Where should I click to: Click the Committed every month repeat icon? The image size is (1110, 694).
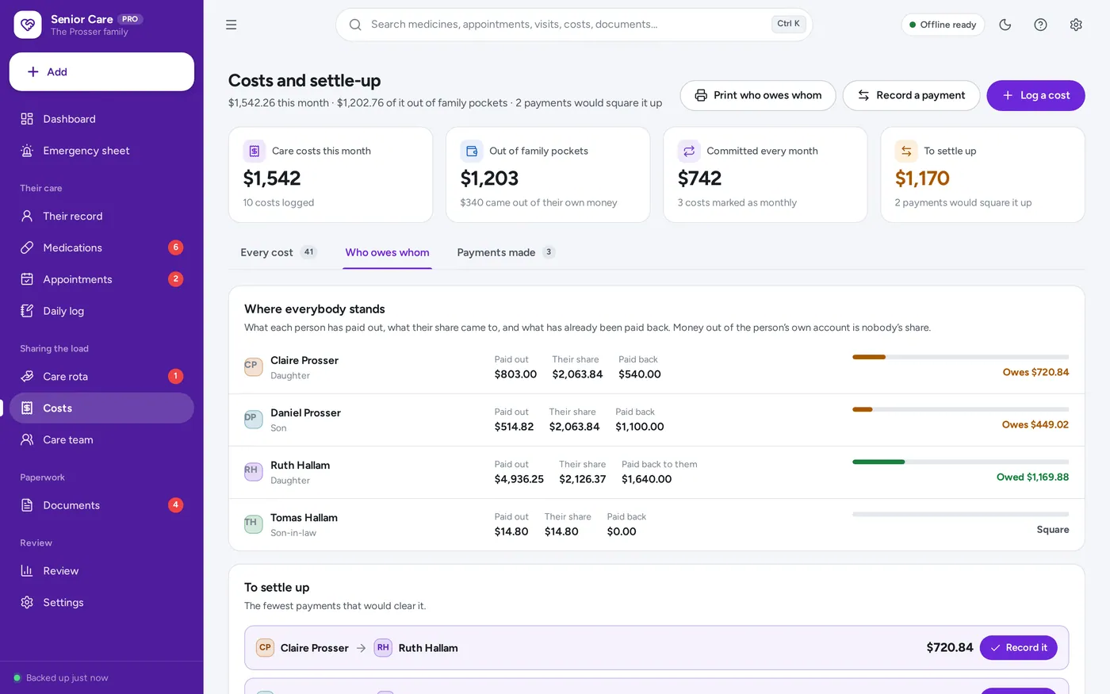[689, 151]
